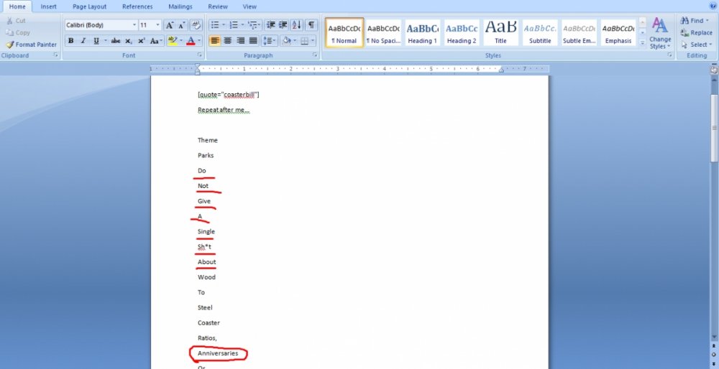This screenshot has width=719, height=369.
Task: Toggle bold formatting
Action: click(x=70, y=41)
